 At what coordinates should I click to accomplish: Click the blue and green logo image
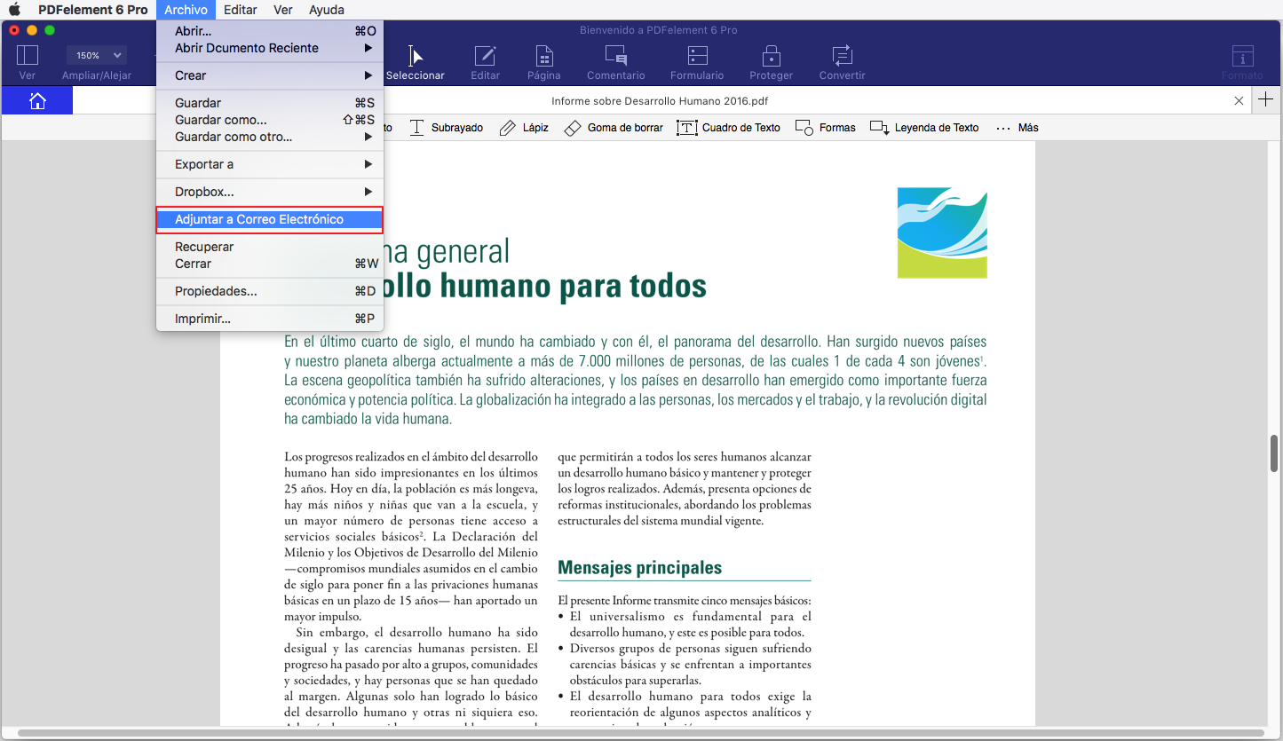[x=942, y=233]
